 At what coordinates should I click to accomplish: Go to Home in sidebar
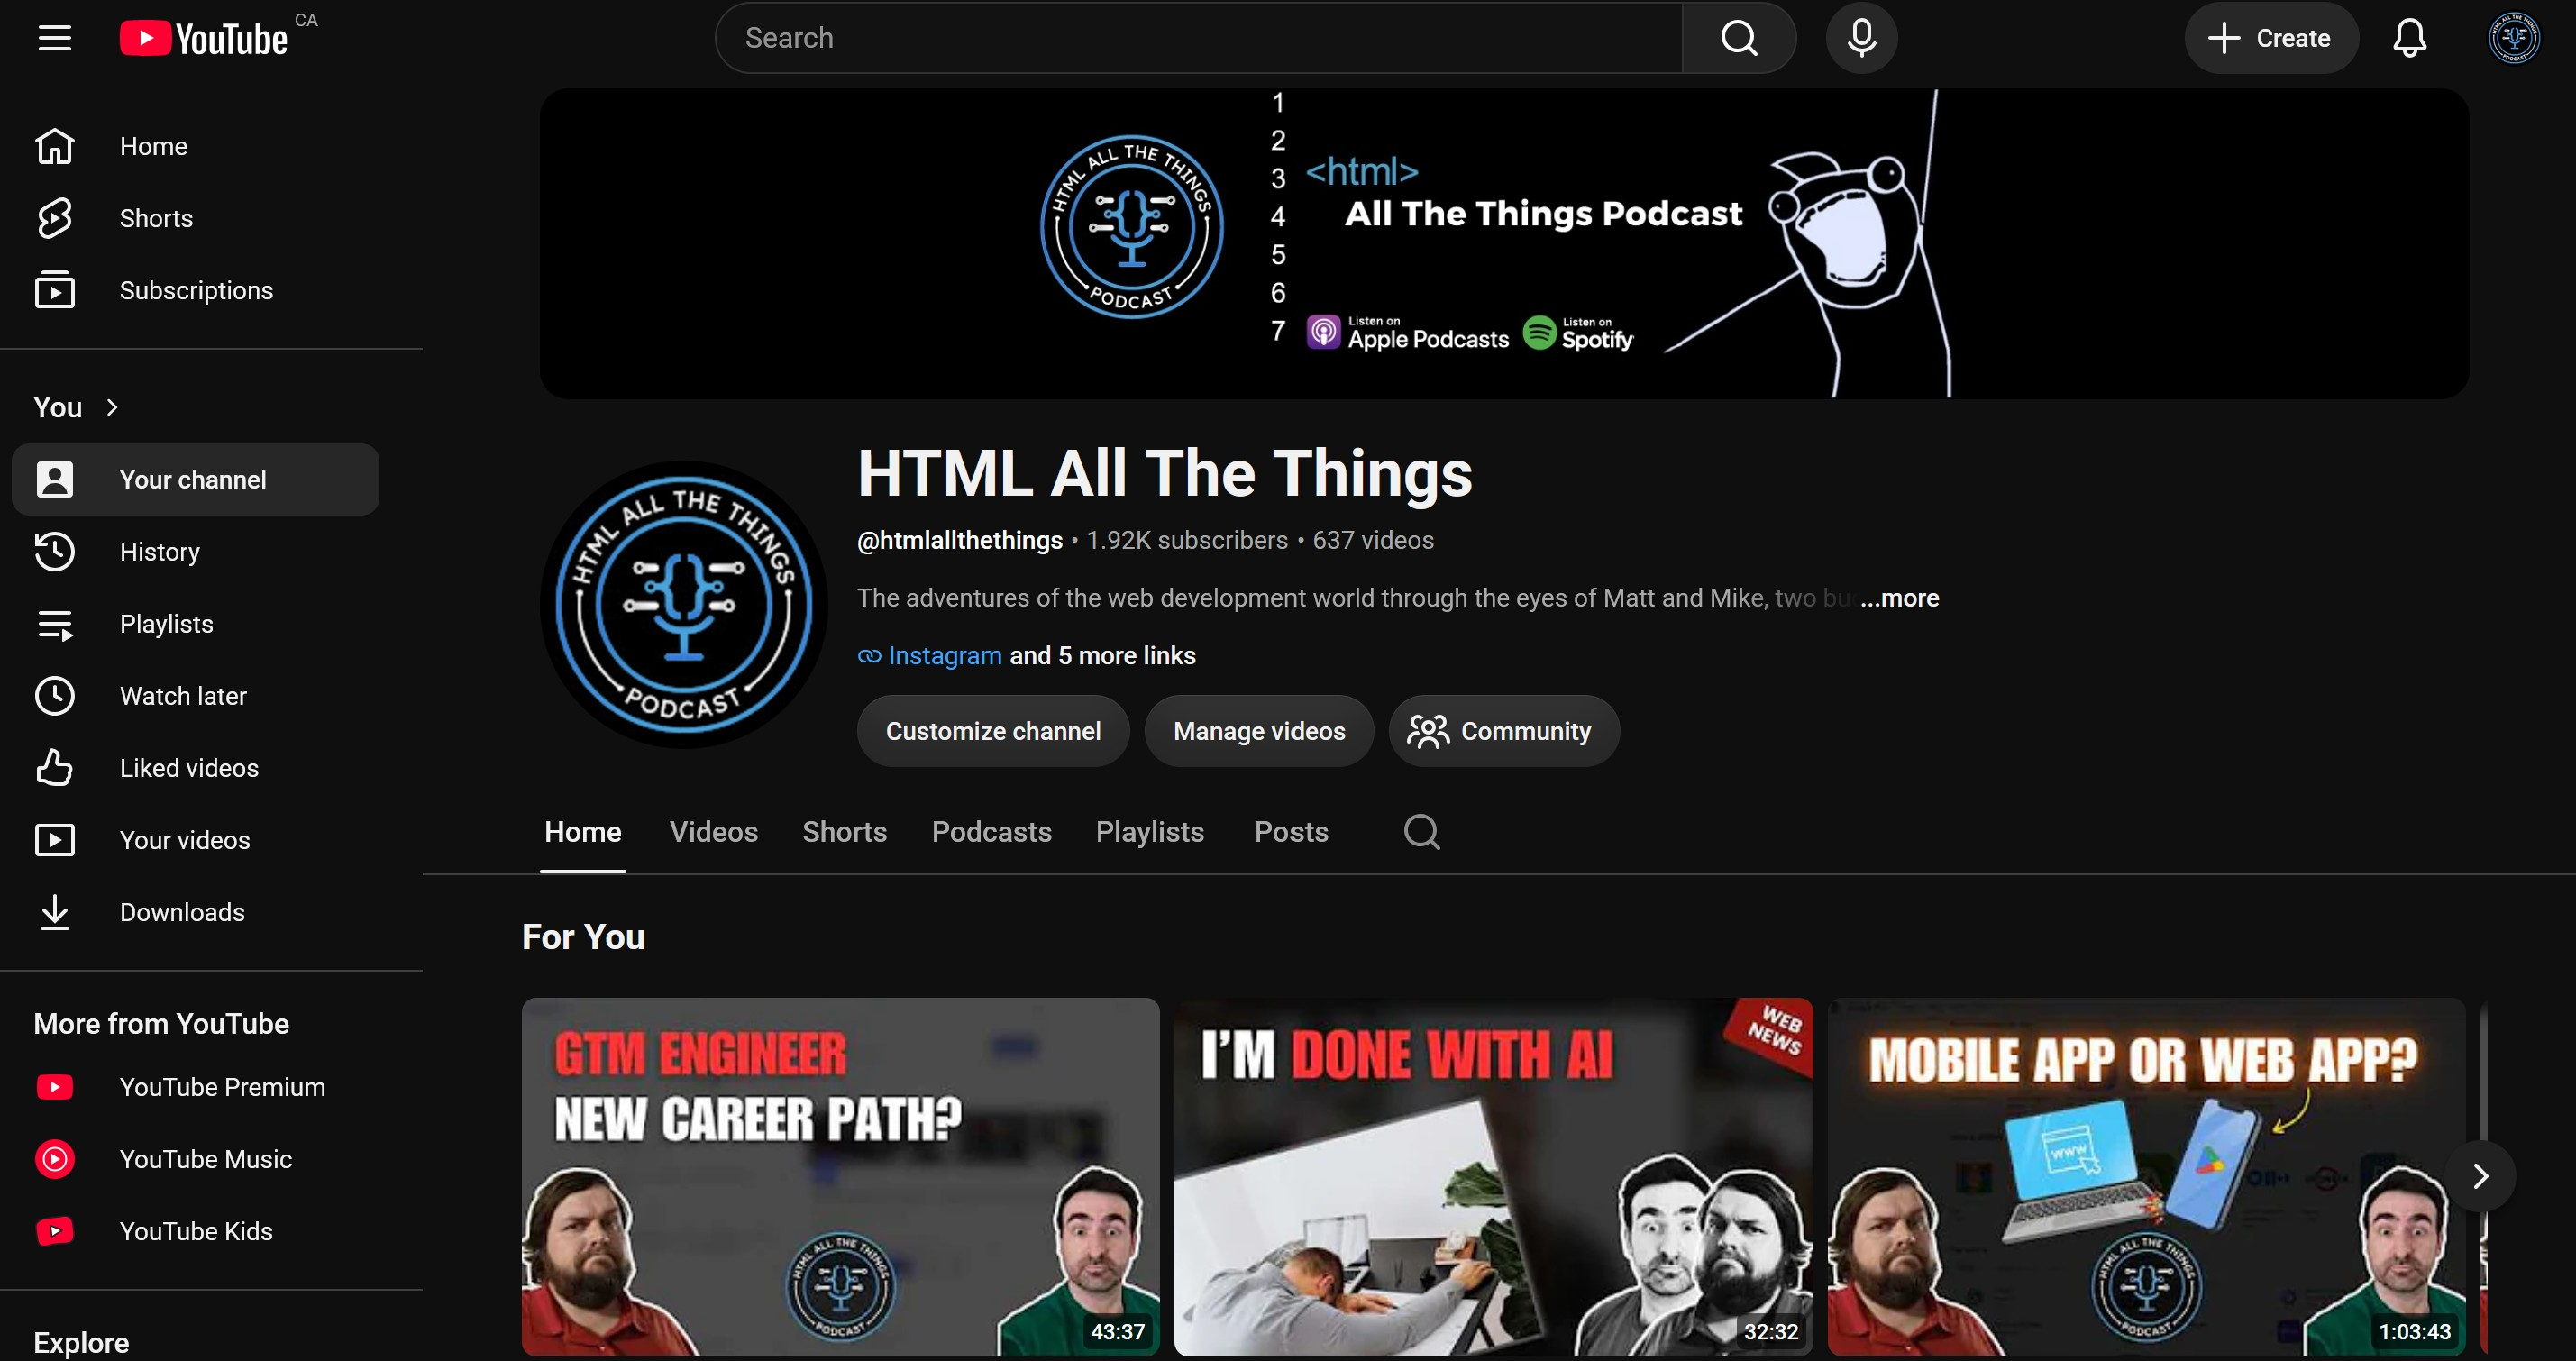coord(195,146)
